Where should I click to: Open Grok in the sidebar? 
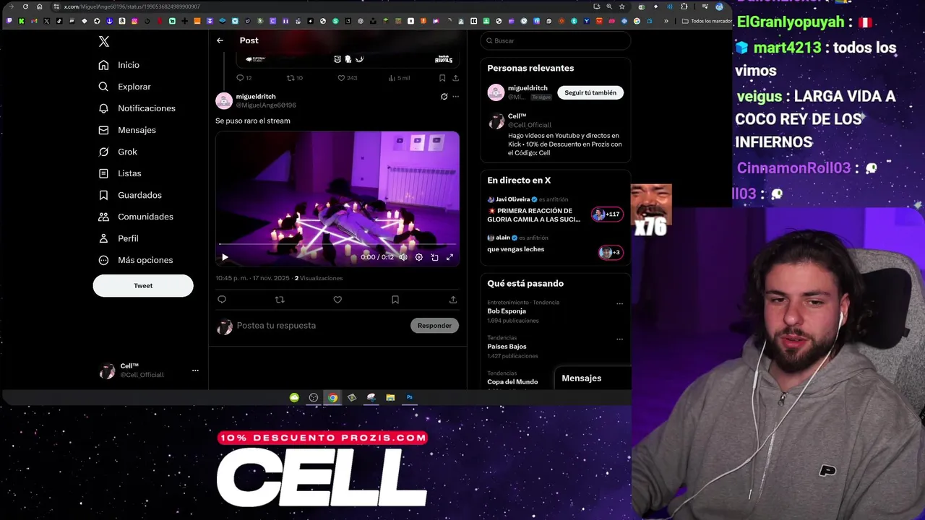(x=118, y=152)
